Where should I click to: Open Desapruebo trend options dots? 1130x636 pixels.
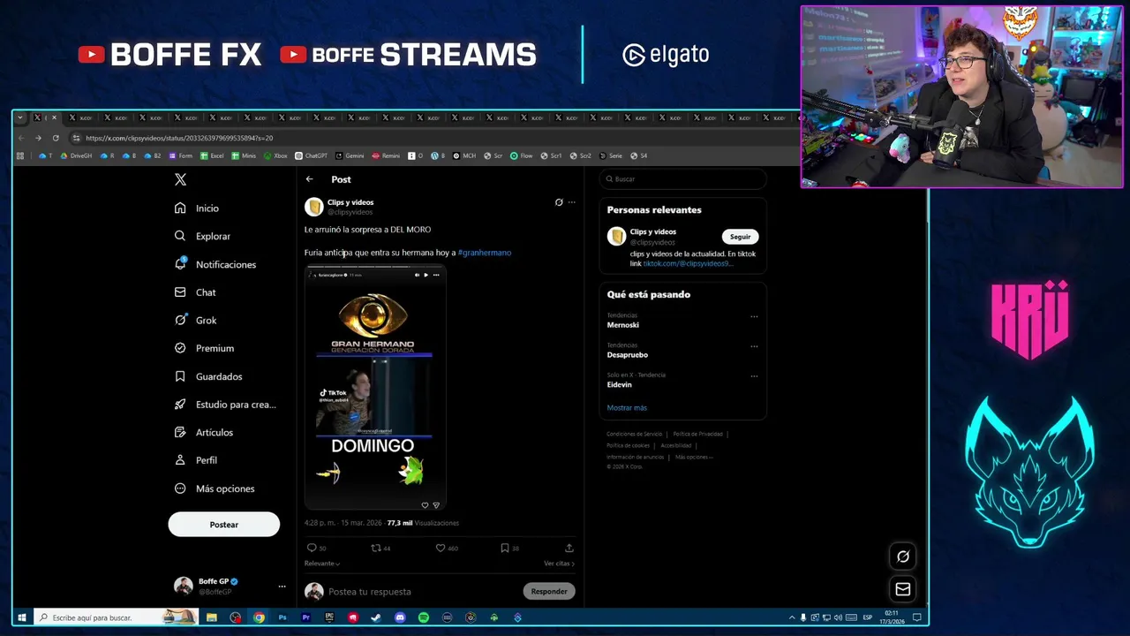[754, 346]
